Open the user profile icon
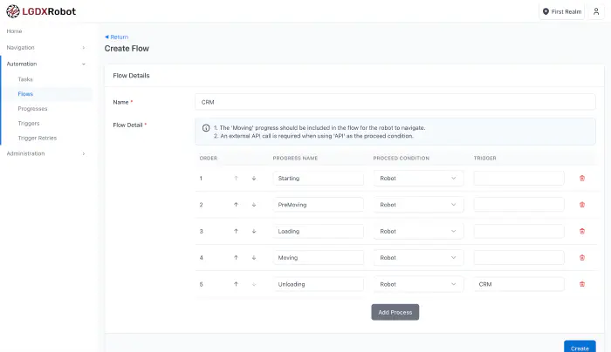This screenshot has height=352, width=611. 596,11
